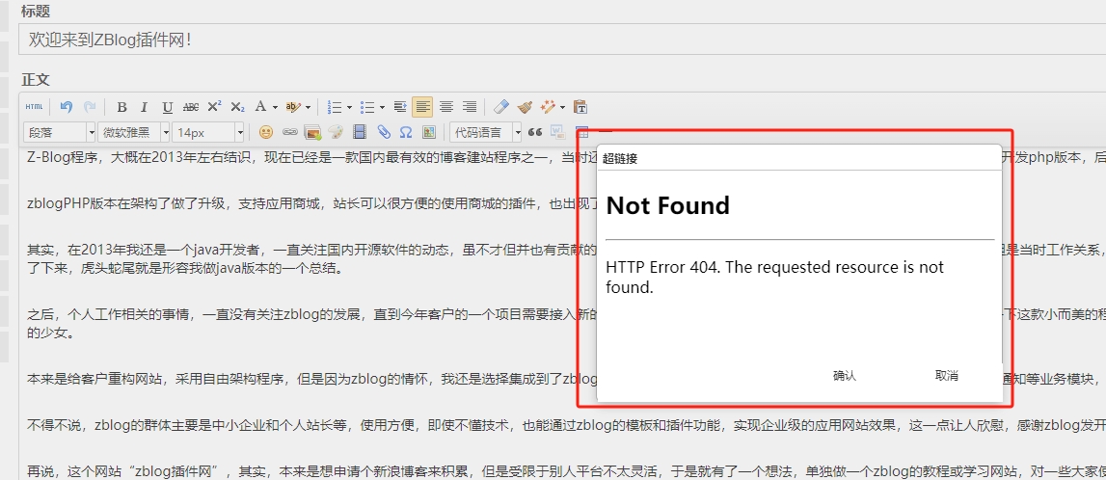Insert an unordered bullet list
Viewport: 1106px width, 480px height.
point(366,107)
